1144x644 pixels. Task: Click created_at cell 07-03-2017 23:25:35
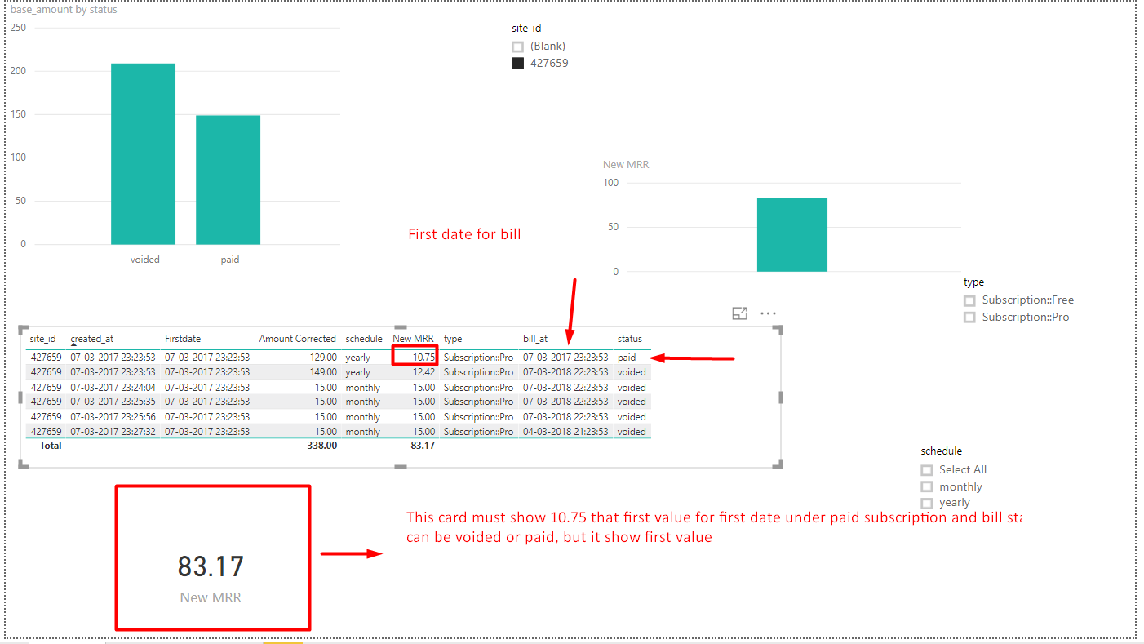(113, 402)
